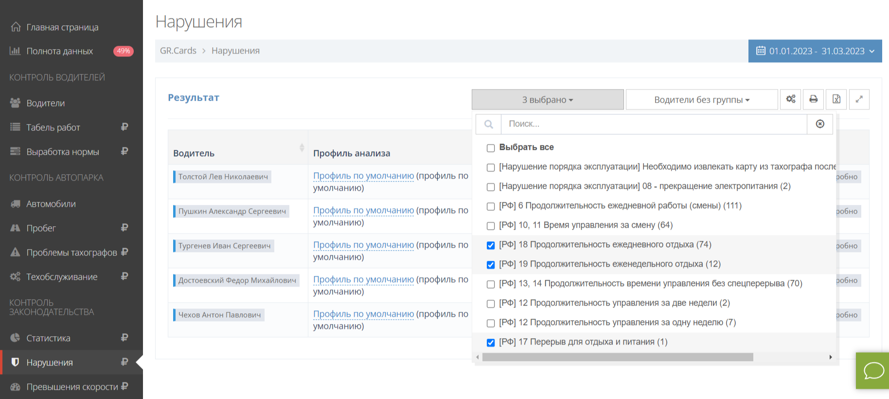This screenshot has width=889, height=399.
Task: Go to Превышения скорости section
Action: [72, 387]
